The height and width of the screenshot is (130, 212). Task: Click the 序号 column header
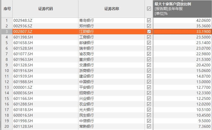[x=7, y=9]
